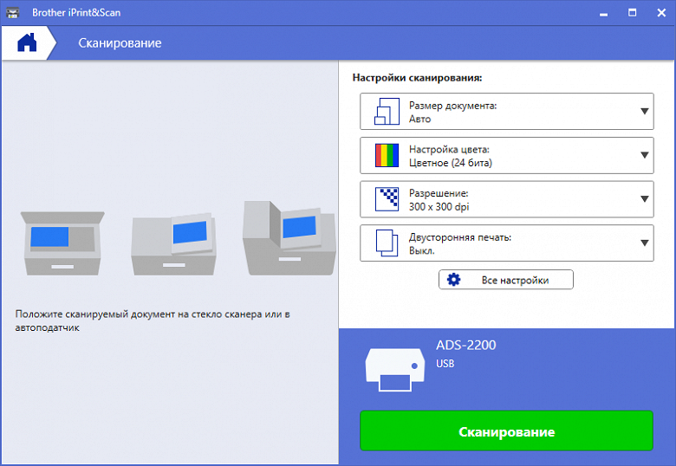Screen dimensions: 676x466
Task: Click the Brother iPrint&Scan app icon in title bar
Action: pyautogui.click(x=12, y=12)
